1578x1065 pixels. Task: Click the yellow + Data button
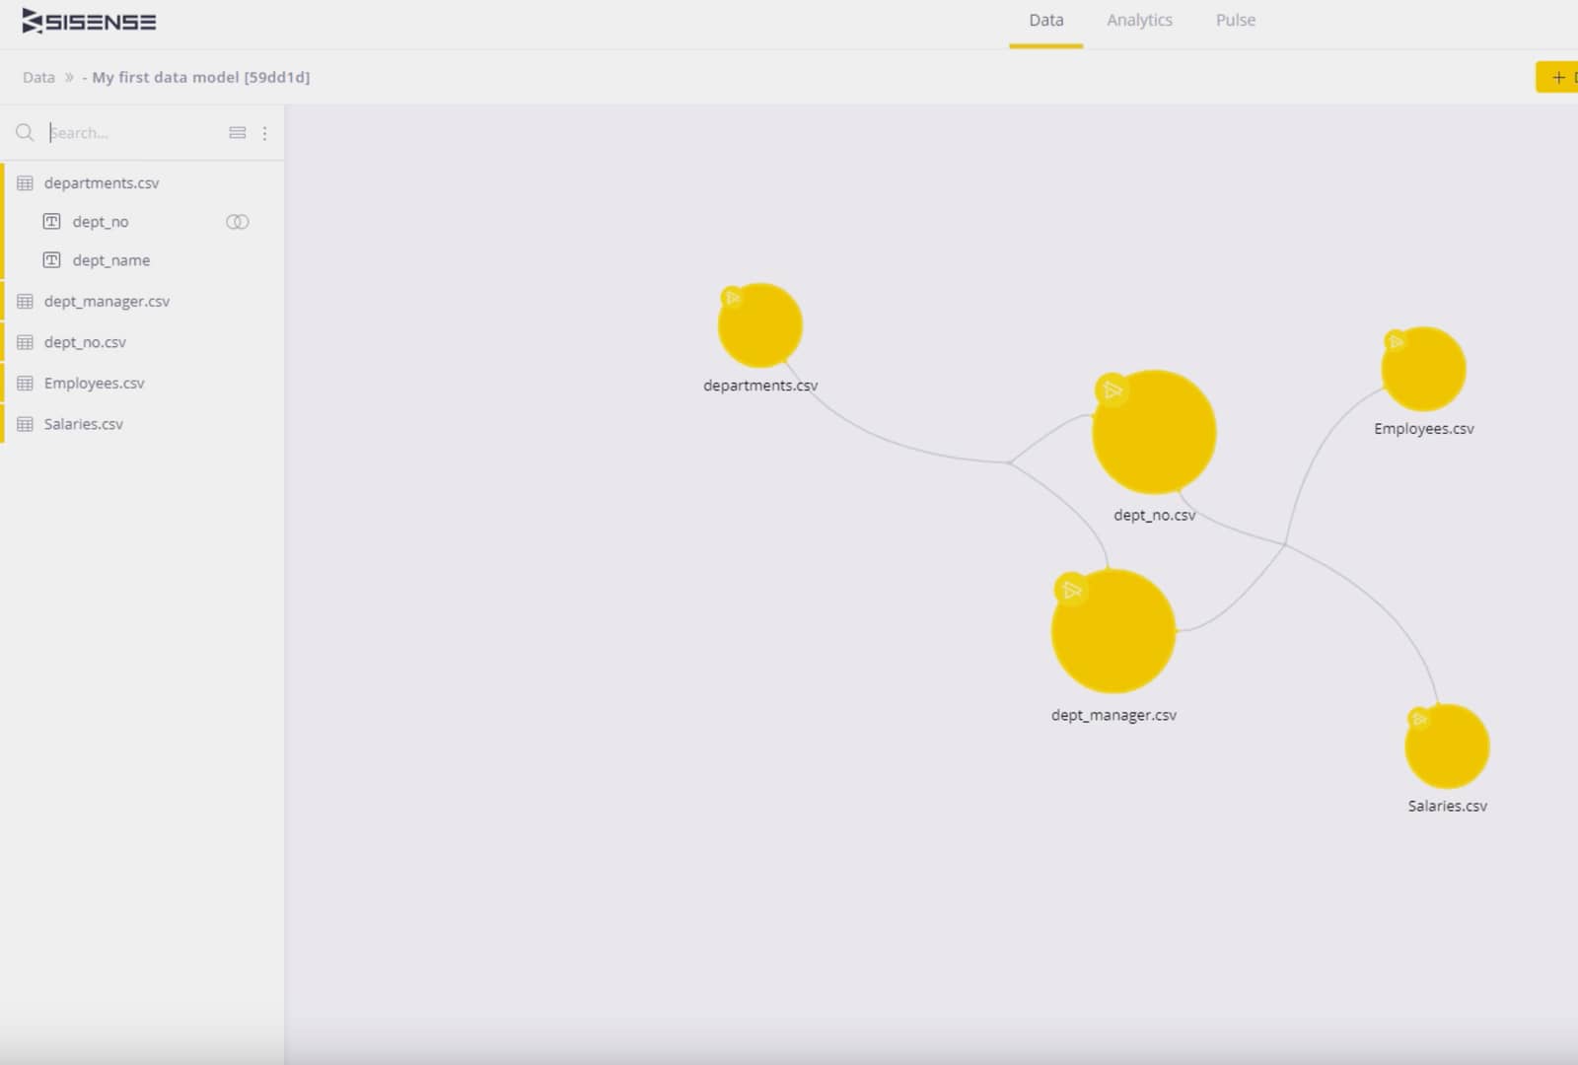point(1556,77)
